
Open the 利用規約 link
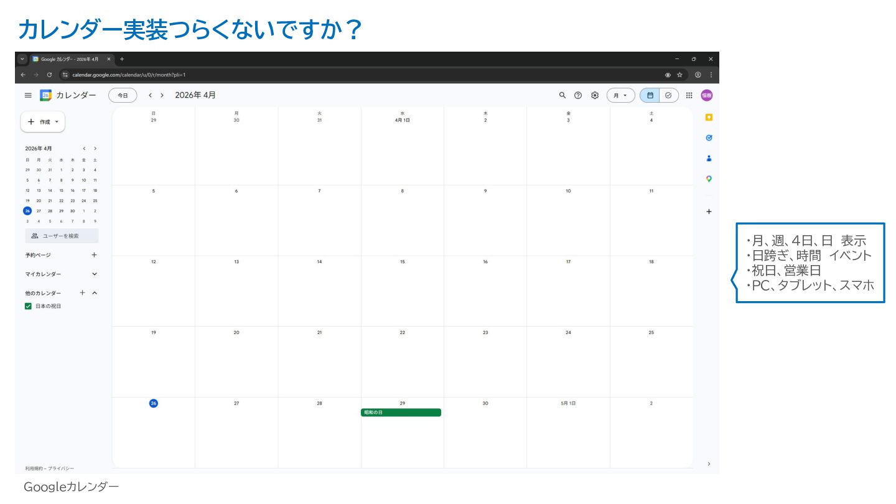click(35, 469)
